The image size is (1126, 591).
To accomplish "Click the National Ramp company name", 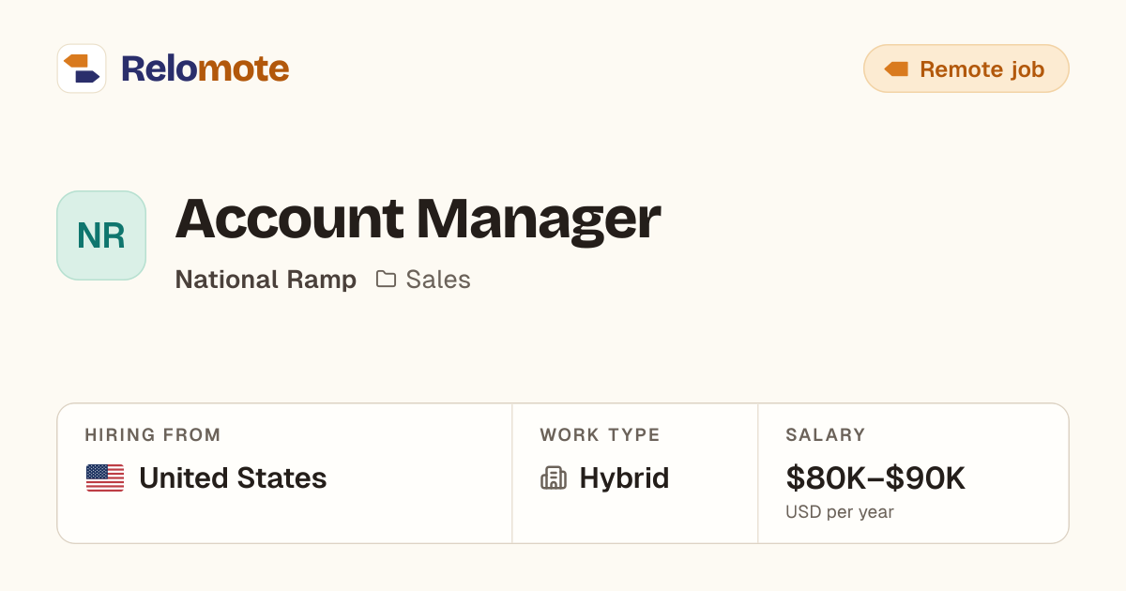I will [x=266, y=280].
